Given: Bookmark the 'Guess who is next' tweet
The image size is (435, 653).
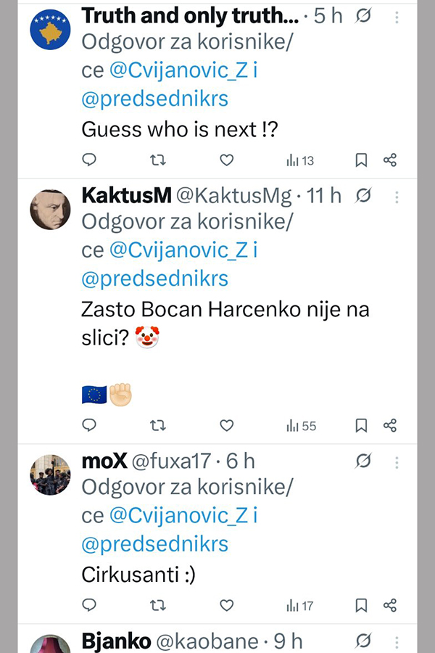Looking at the screenshot, I should [x=361, y=160].
